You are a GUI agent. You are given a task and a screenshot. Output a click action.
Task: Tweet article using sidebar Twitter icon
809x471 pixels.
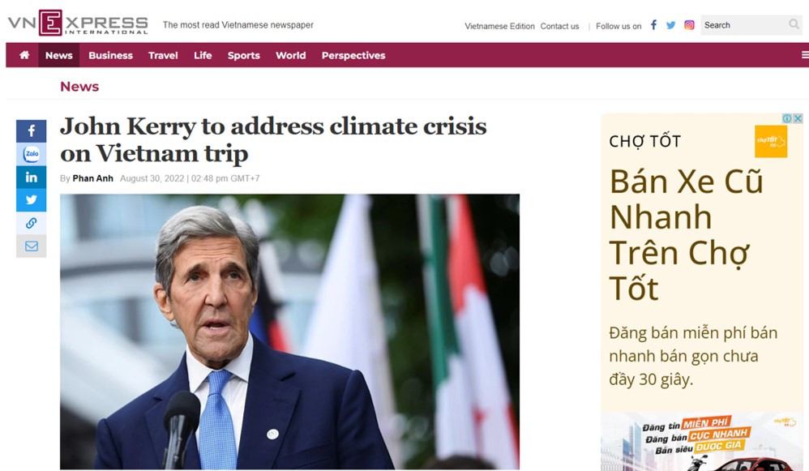(31, 199)
